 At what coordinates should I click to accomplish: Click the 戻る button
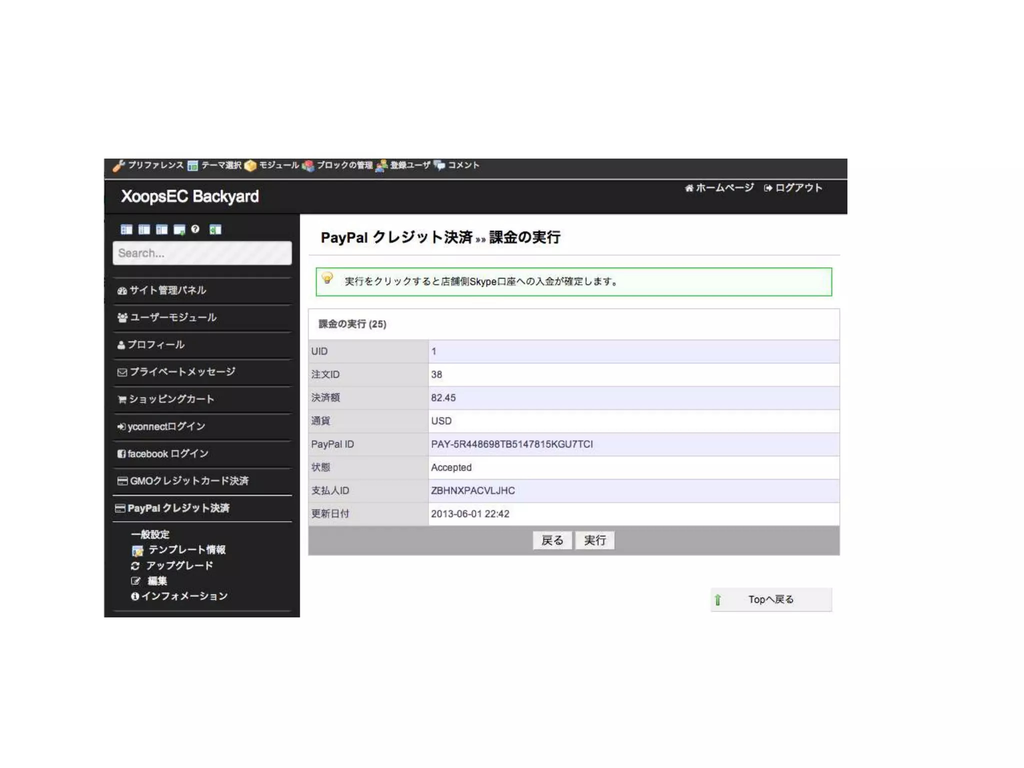click(552, 540)
